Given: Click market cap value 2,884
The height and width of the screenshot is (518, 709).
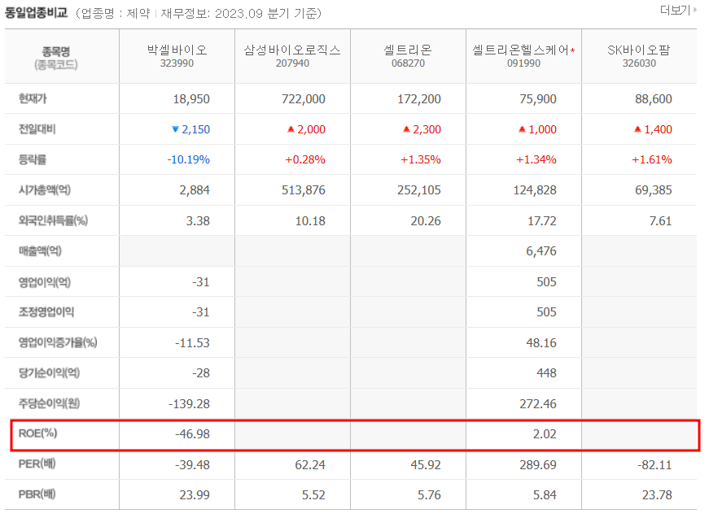Looking at the screenshot, I should [195, 190].
